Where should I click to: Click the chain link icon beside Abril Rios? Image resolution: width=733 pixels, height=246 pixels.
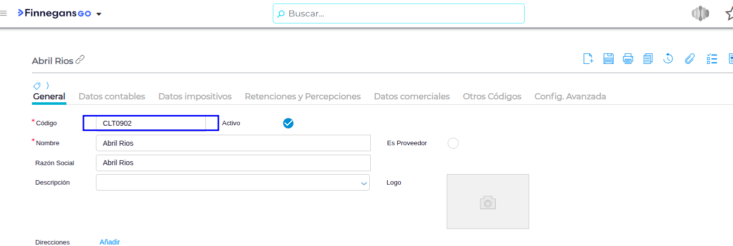[x=80, y=60]
